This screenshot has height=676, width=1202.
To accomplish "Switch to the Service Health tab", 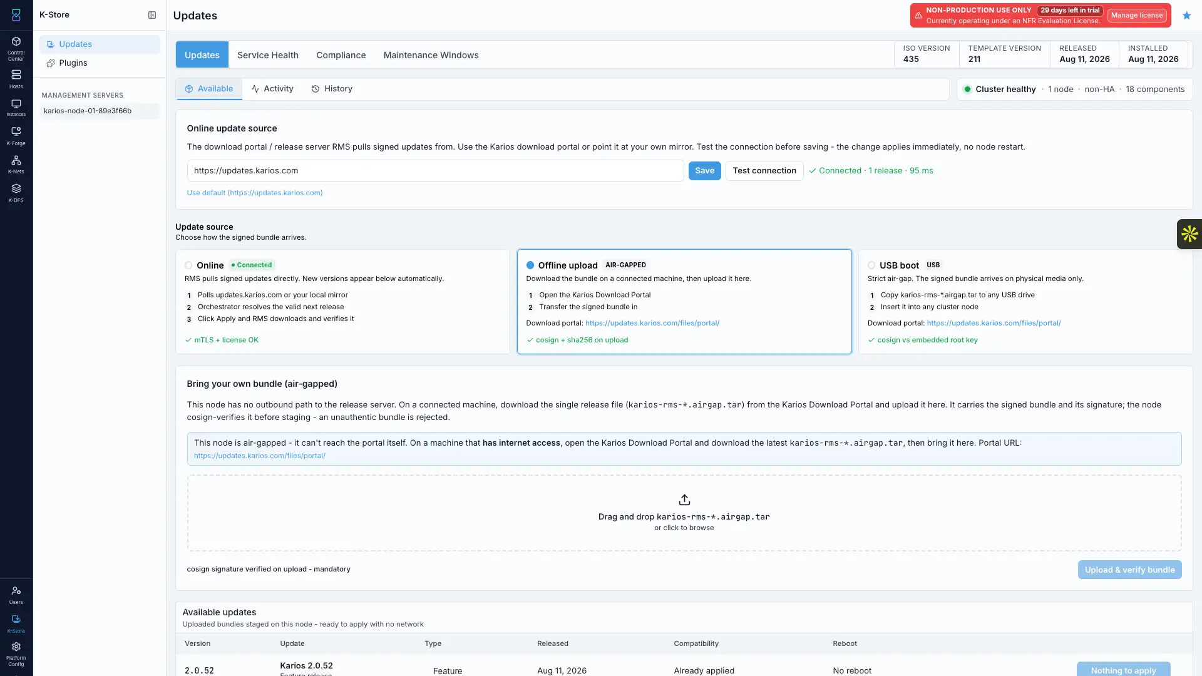I will pyautogui.click(x=268, y=55).
